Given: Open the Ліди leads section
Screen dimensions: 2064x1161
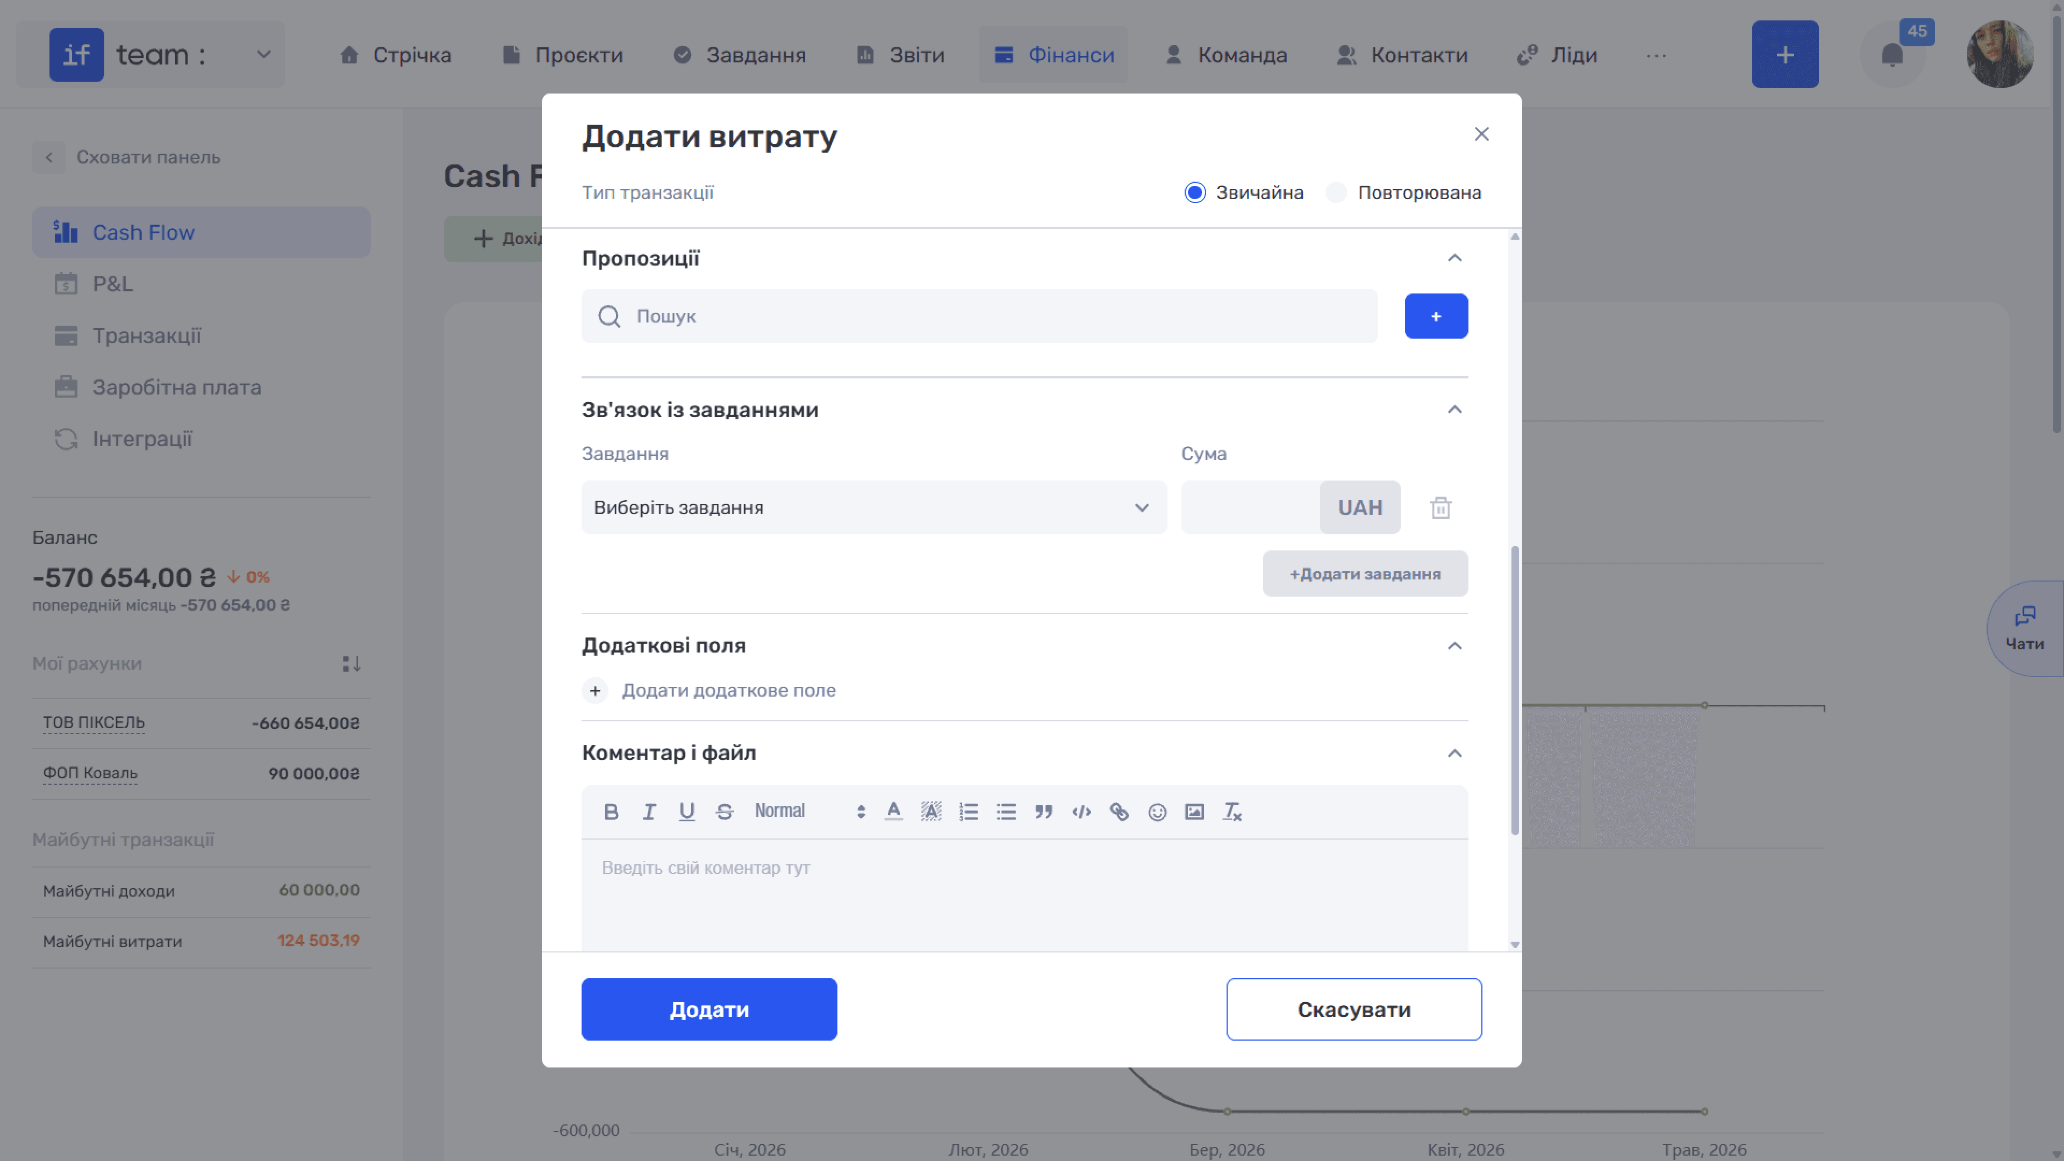Looking at the screenshot, I should pyautogui.click(x=1558, y=54).
